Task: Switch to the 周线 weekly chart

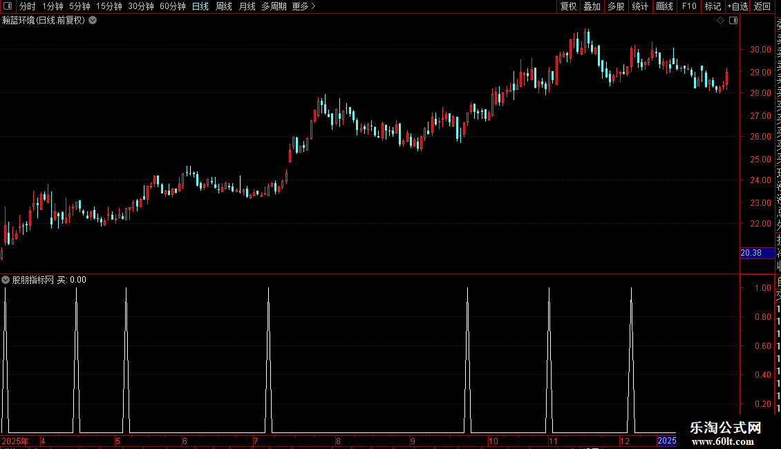Action: [x=224, y=6]
